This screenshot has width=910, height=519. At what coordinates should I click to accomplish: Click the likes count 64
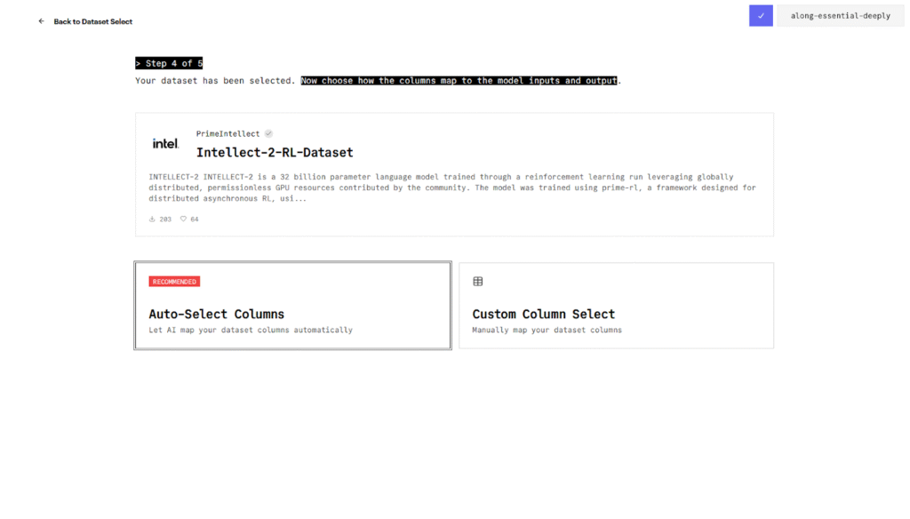click(x=195, y=219)
